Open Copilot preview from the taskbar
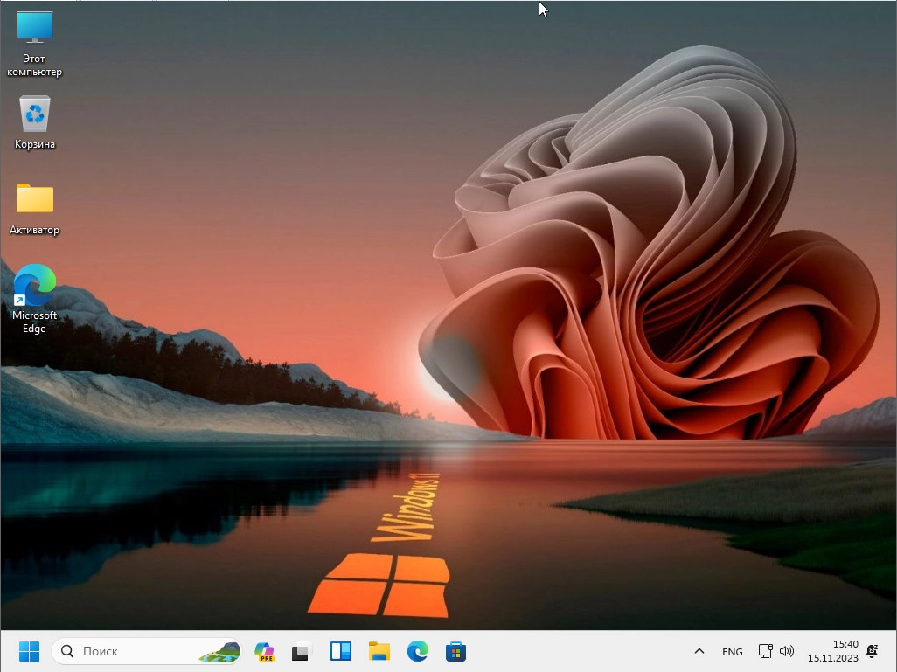 [x=264, y=651]
